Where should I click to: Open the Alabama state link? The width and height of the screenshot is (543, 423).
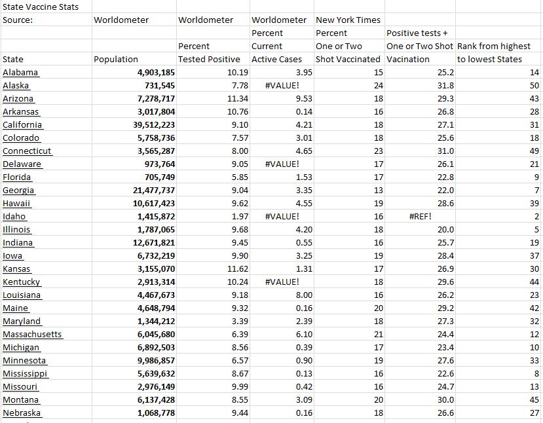coord(21,73)
